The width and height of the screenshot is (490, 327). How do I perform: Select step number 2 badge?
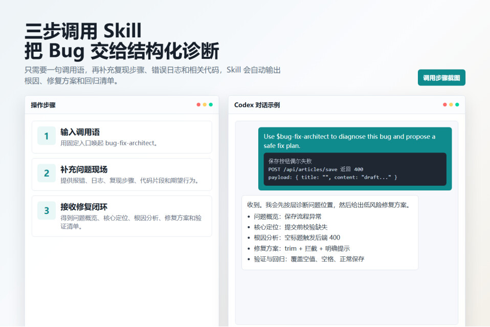tap(47, 173)
